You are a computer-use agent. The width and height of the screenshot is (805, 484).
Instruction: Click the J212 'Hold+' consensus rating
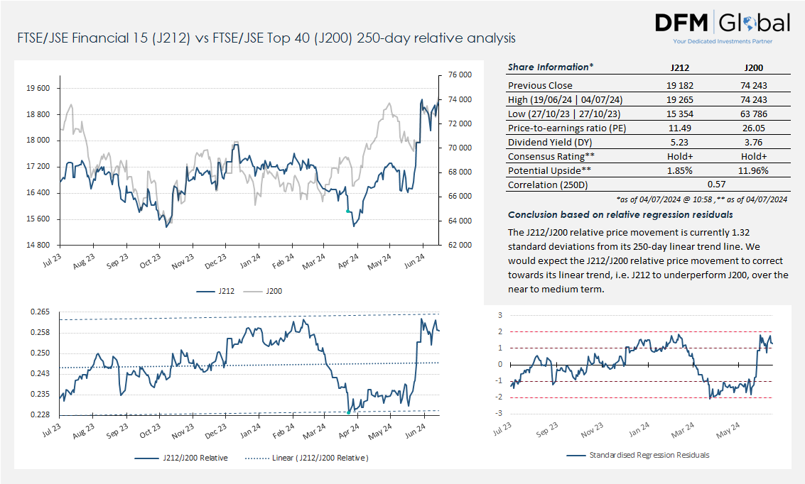click(680, 156)
